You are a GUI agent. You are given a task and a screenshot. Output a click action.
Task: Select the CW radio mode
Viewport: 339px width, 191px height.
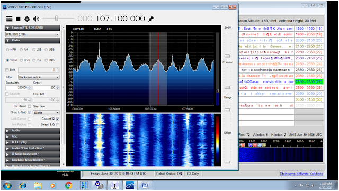click(x=34, y=60)
